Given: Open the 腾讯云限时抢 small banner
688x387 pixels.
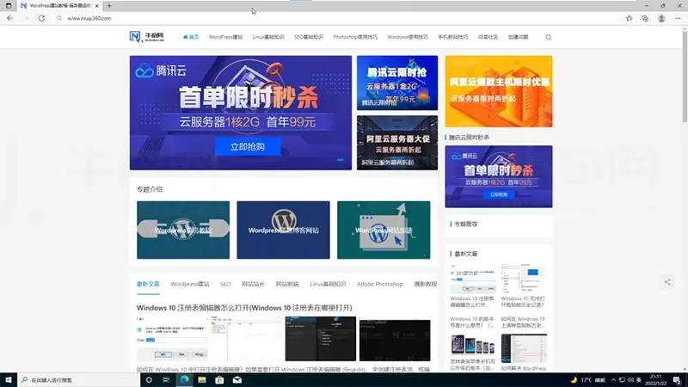Looking at the screenshot, I should pos(397,83).
